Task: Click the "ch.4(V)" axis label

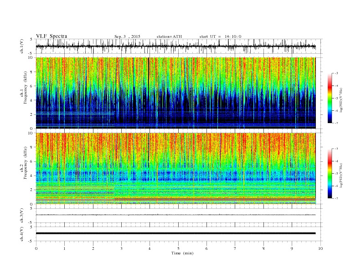Action: [22, 234]
